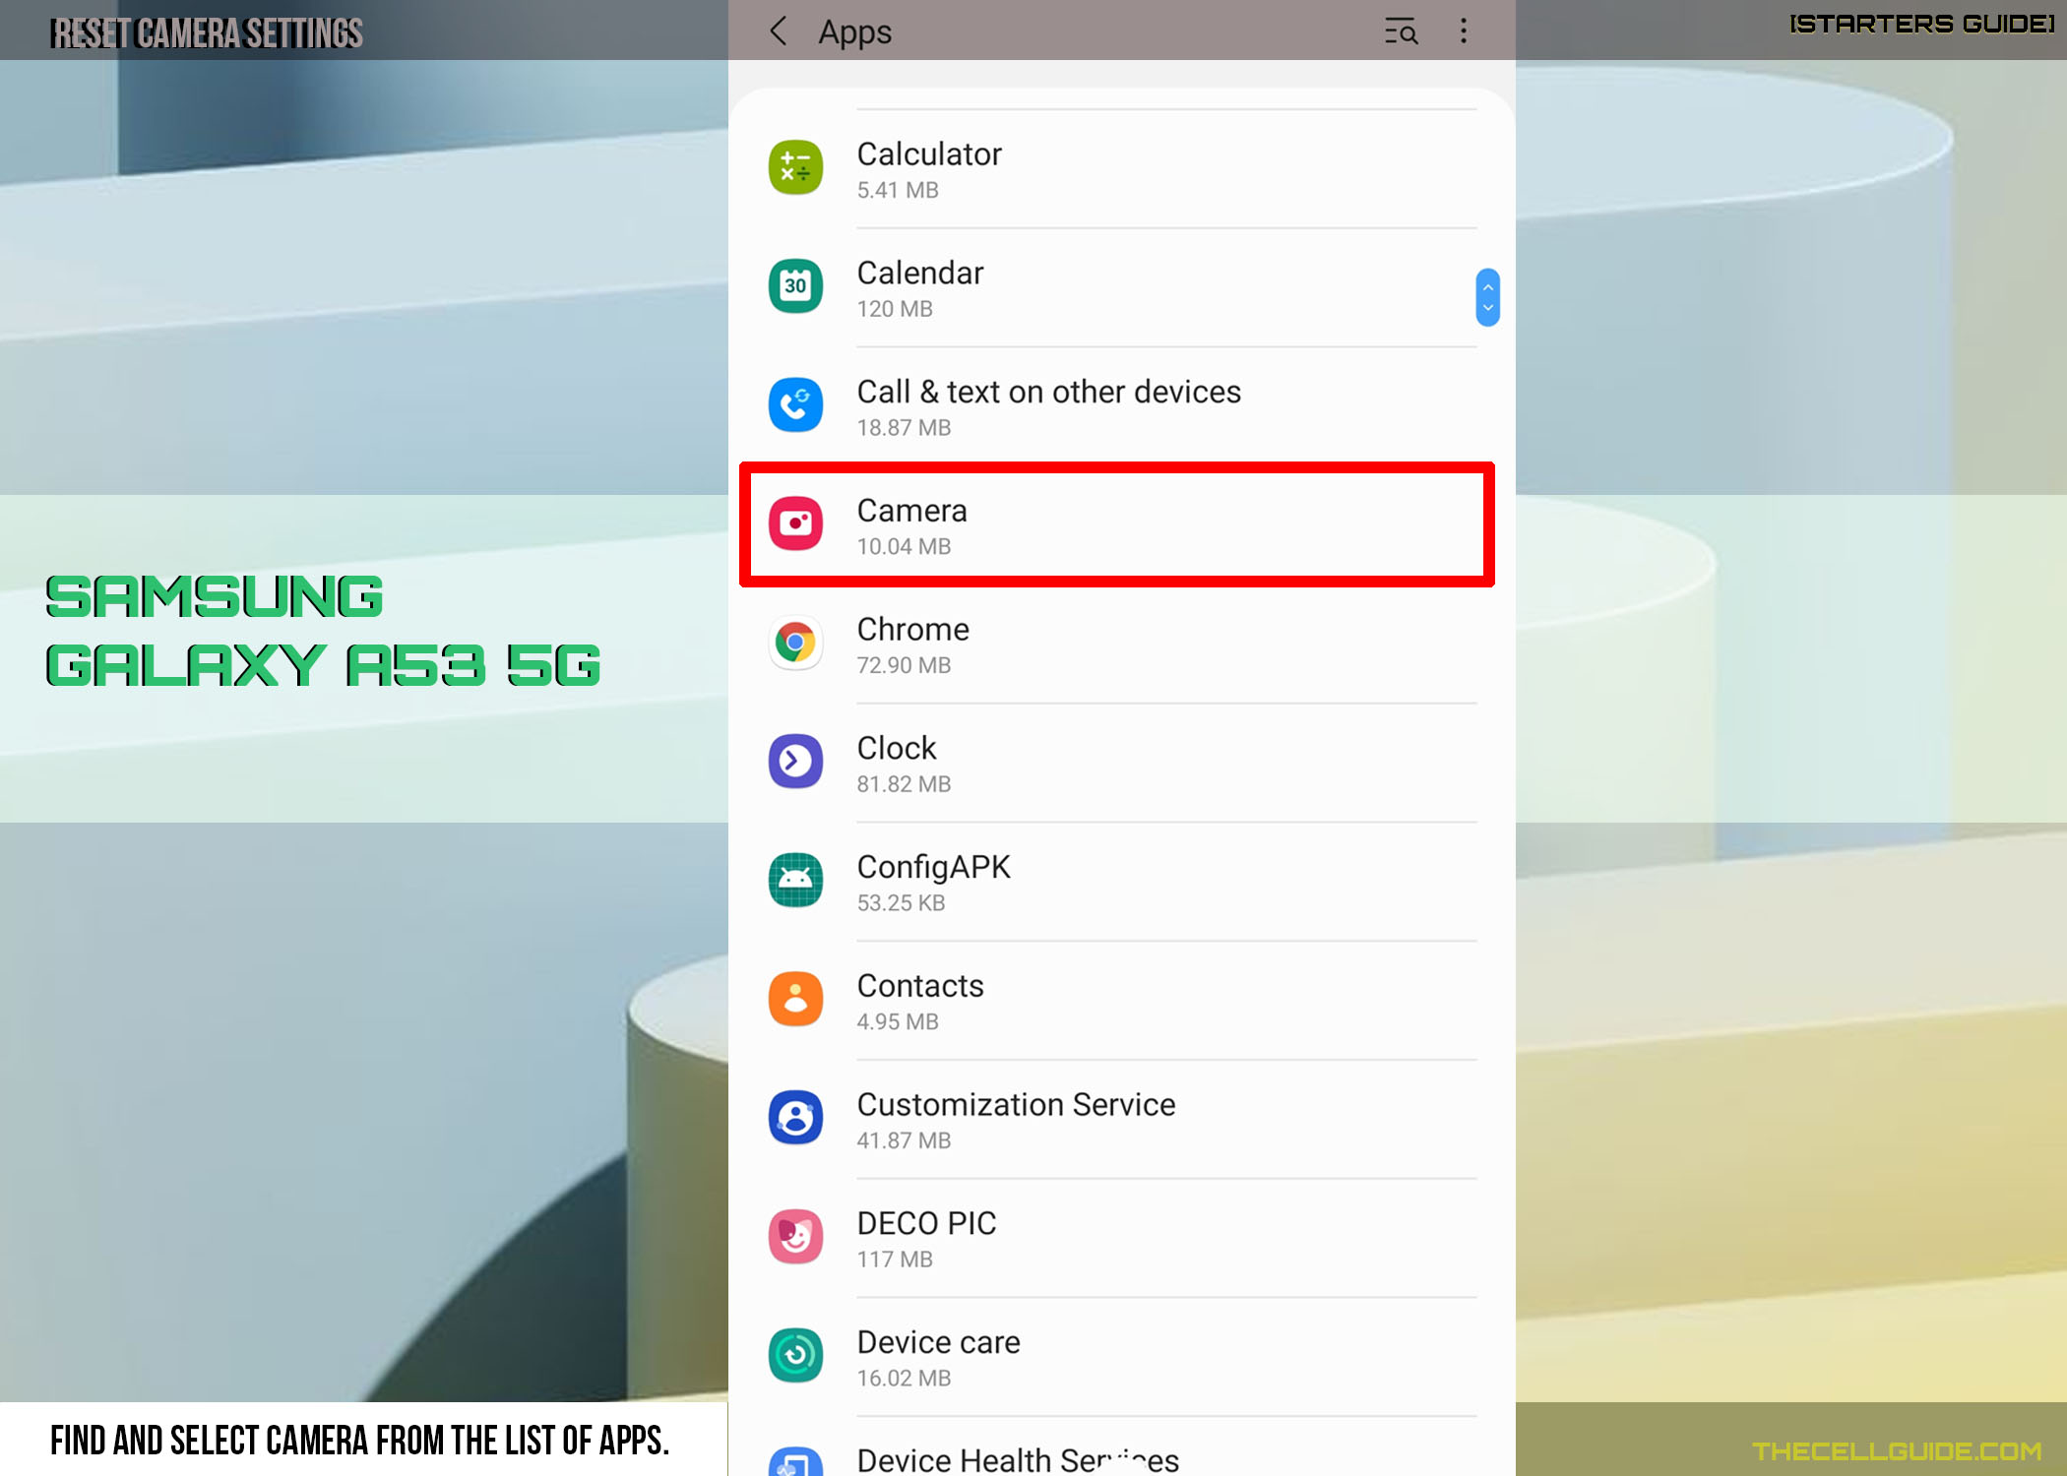
Task: Tap the Chrome app icon
Action: tap(795, 643)
